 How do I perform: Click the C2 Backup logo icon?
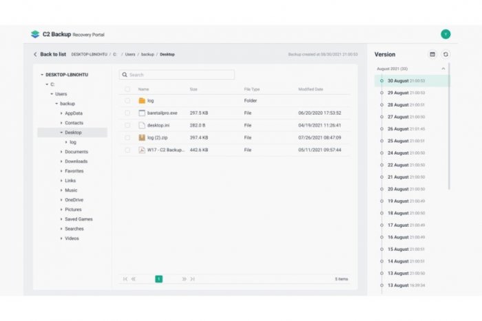coord(35,34)
